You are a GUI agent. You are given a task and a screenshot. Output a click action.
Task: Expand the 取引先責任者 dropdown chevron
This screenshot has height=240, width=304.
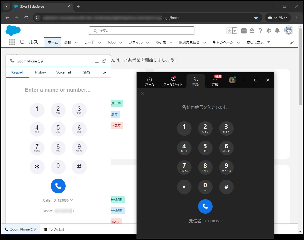(x=204, y=42)
